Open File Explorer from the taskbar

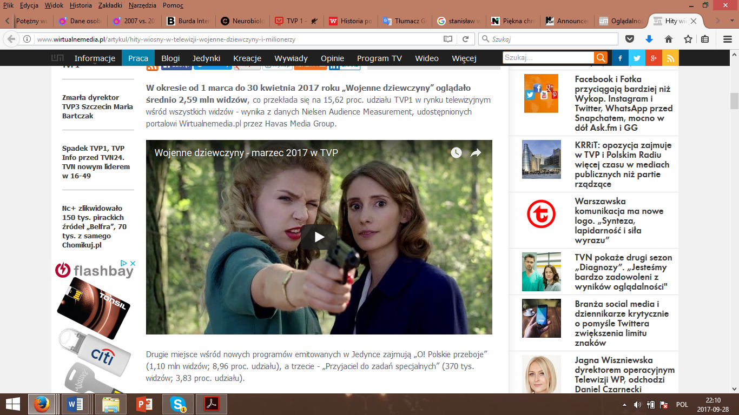click(111, 404)
